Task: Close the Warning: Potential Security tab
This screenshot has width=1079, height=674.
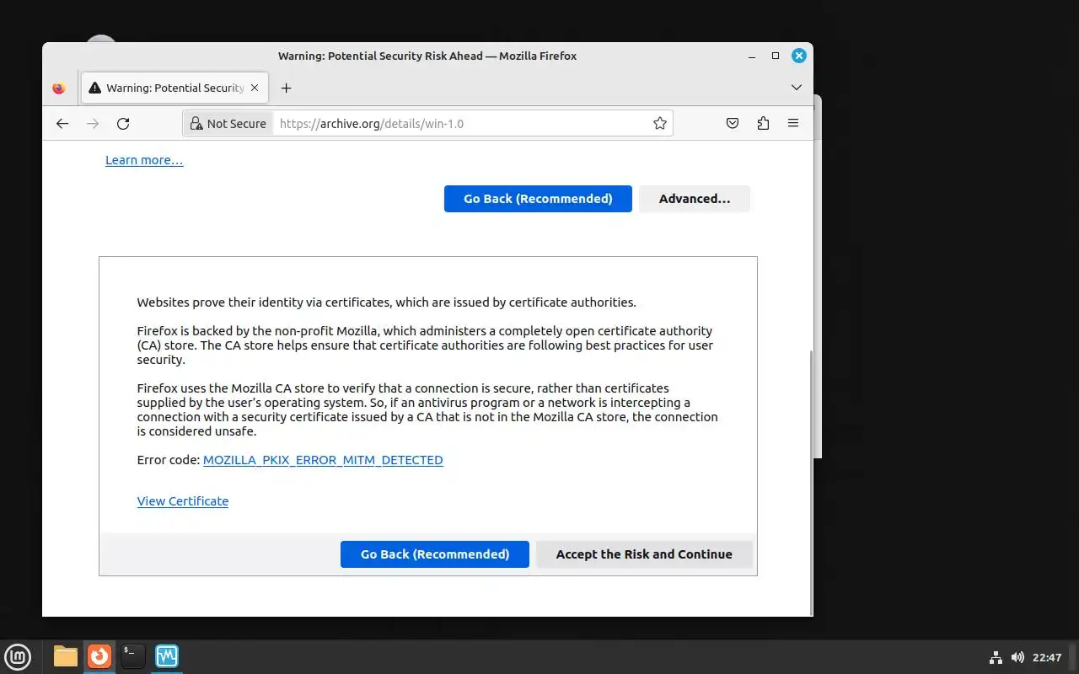Action: coord(255,88)
